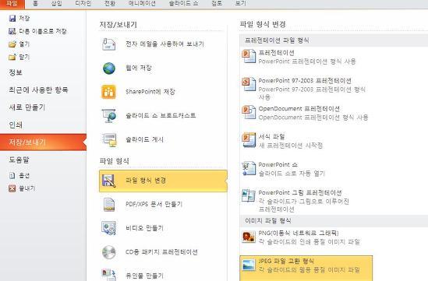This screenshot has width=428, height=281.
Task: Click the Save As (다른 이름으로 저장) icon
Action: tap(12, 31)
